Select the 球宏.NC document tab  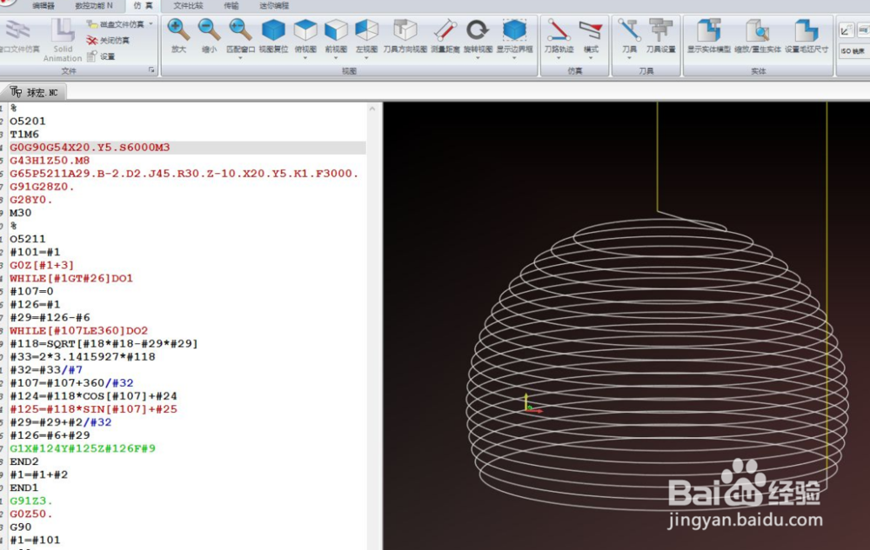click(x=35, y=92)
